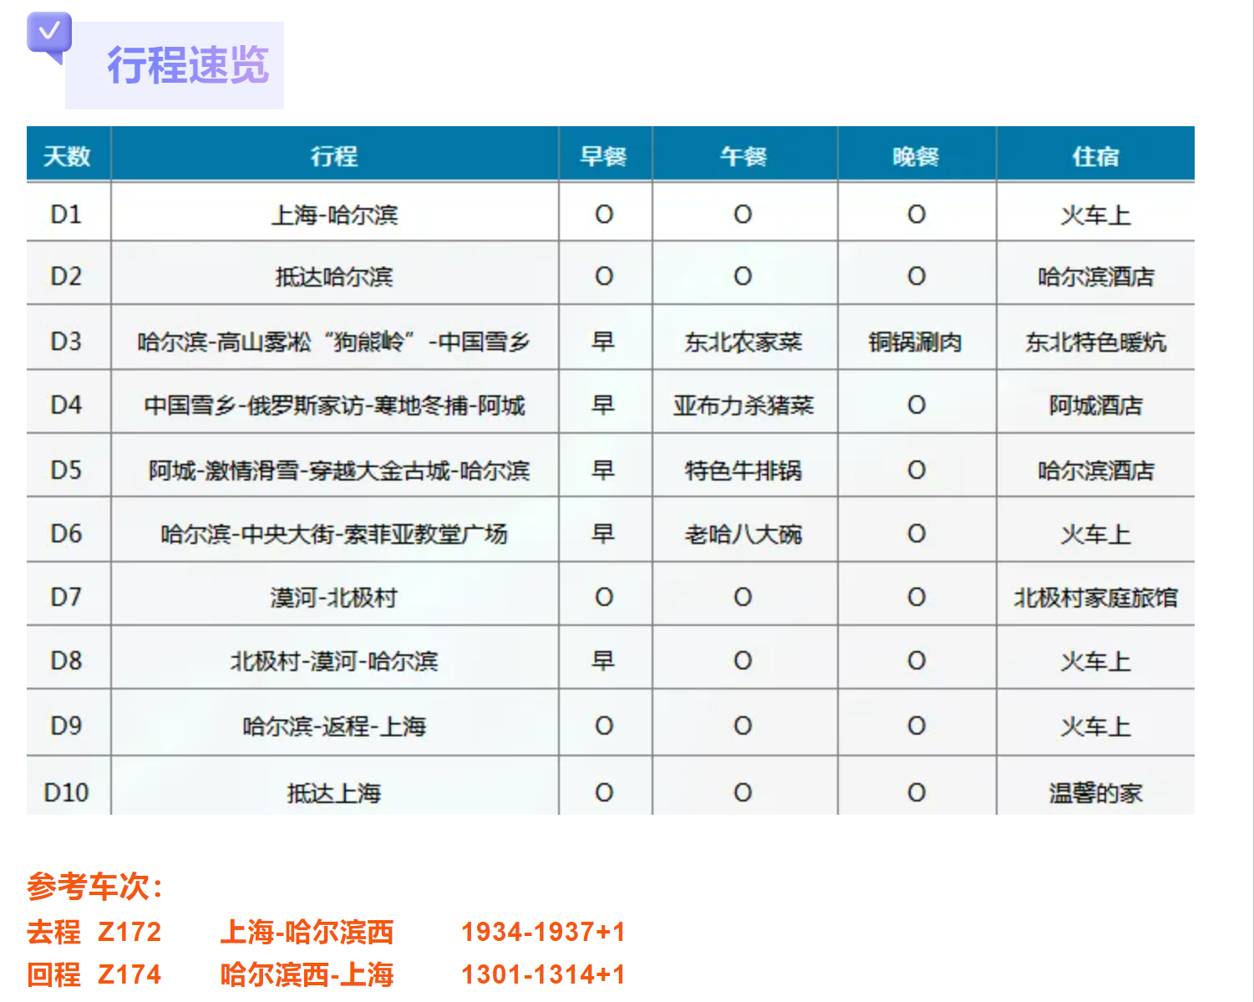Select the "铜锅涮肉" dinner cell
This screenshot has width=1254, height=1002.
point(916,342)
